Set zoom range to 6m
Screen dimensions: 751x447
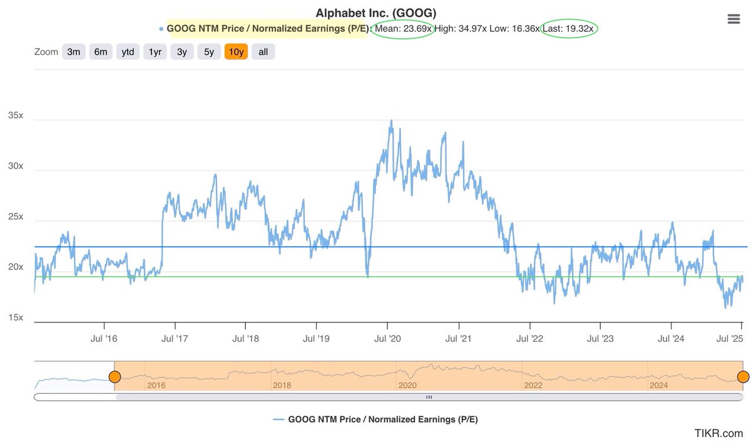point(101,52)
